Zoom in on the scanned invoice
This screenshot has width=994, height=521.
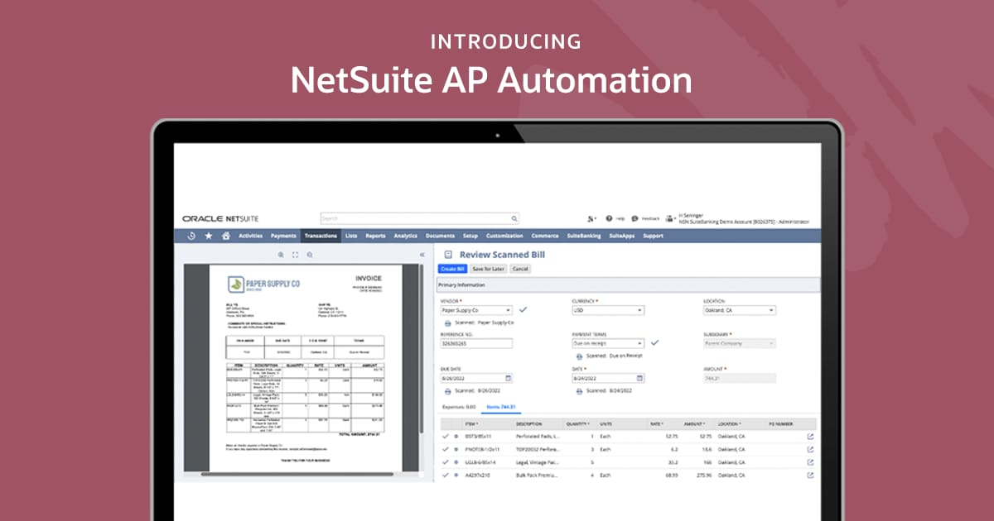pos(282,256)
